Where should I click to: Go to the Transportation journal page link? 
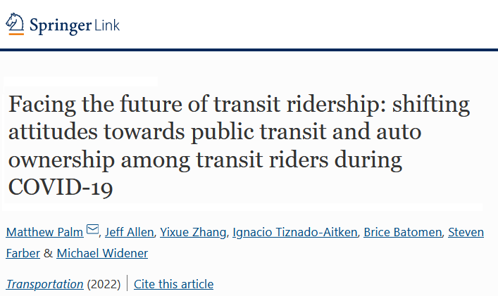[44, 284]
